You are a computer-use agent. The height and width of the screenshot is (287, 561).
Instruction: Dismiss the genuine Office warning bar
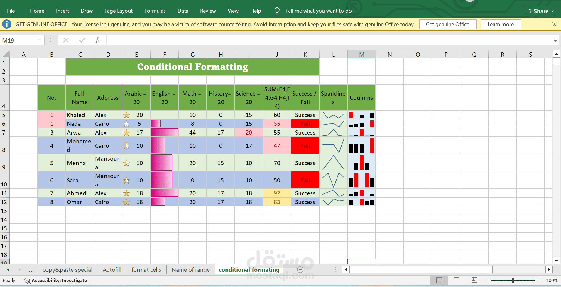coord(554,24)
